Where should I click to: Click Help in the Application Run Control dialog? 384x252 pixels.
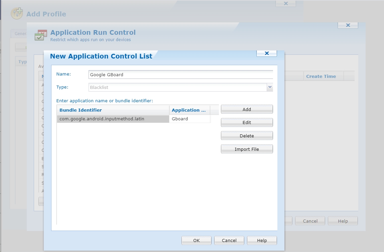click(343, 221)
